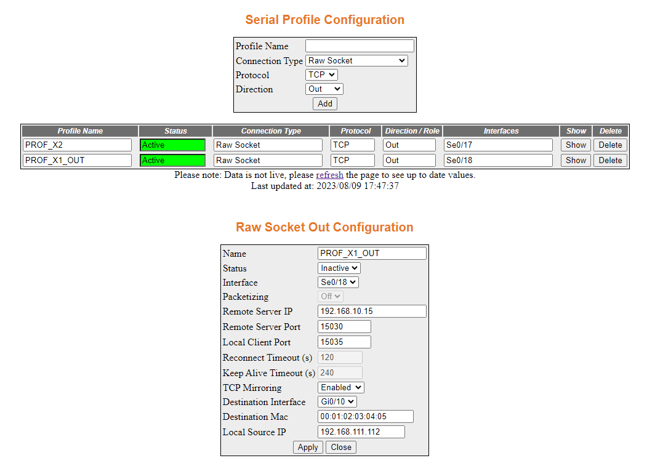Close the Raw Socket Out configuration panel
Viewport: 663px width, 458px height.
(x=340, y=447)
